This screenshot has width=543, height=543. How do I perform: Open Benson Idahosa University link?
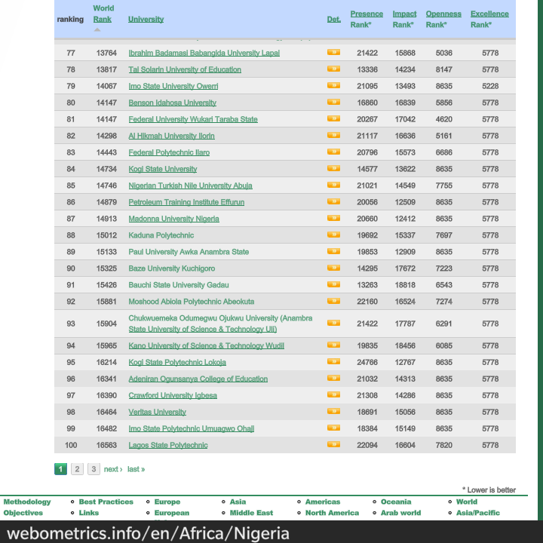click(172, 103)
